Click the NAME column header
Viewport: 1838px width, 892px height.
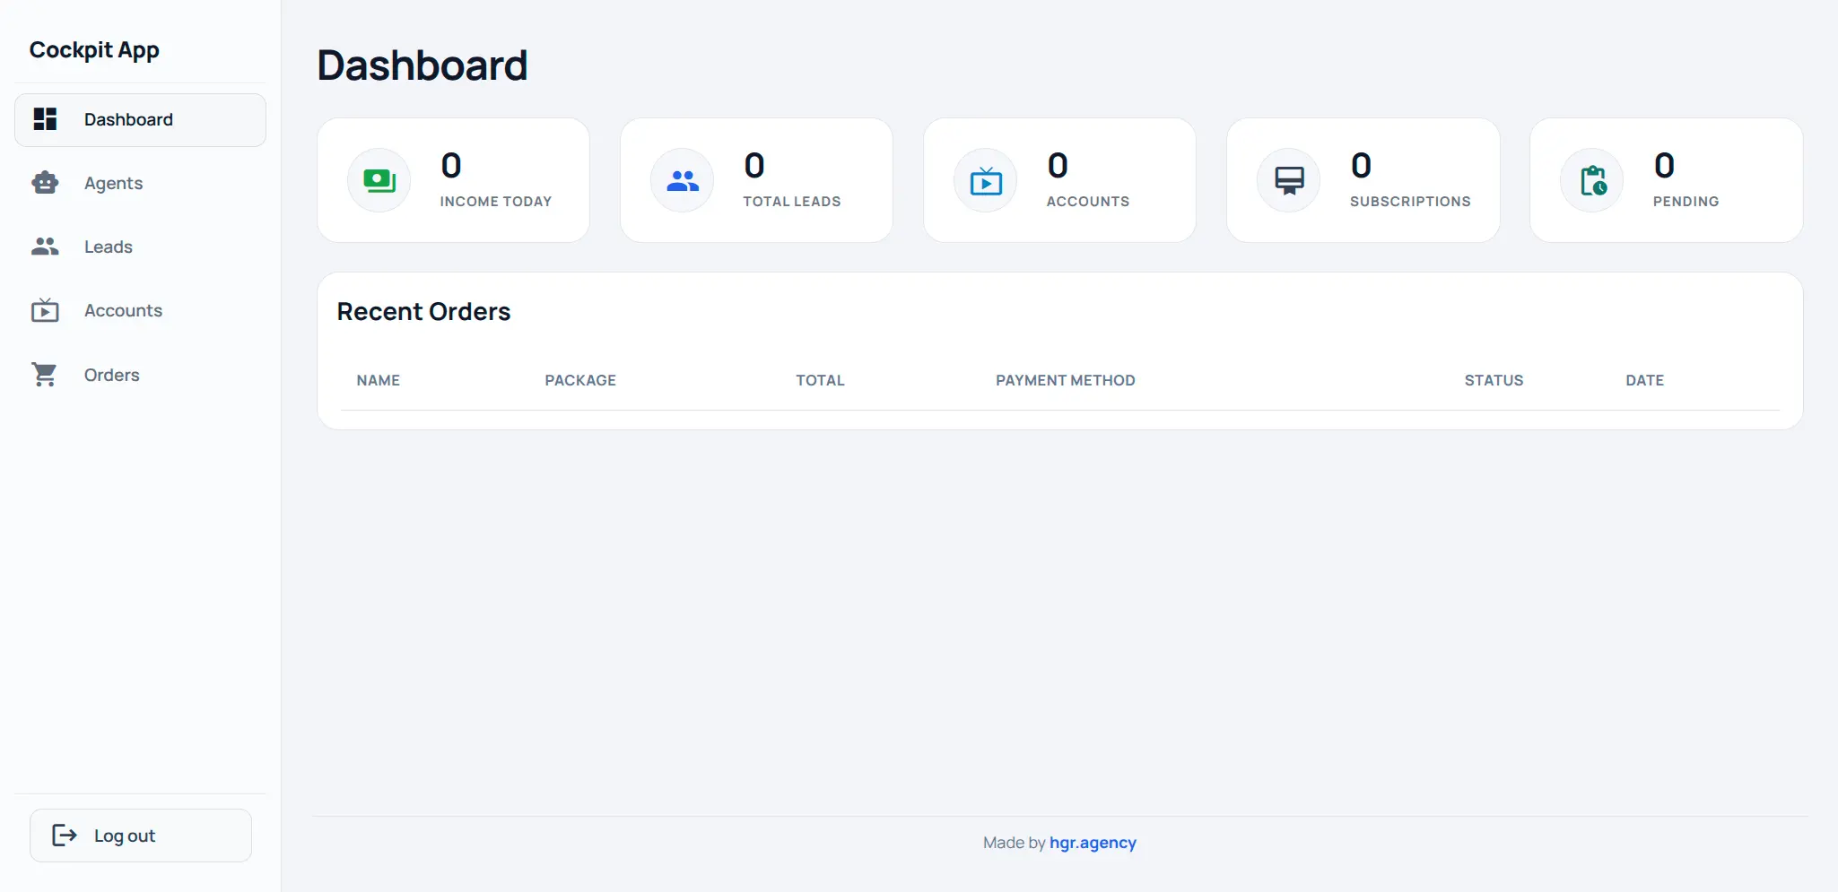pyautogui.click(x=379, y=380)
